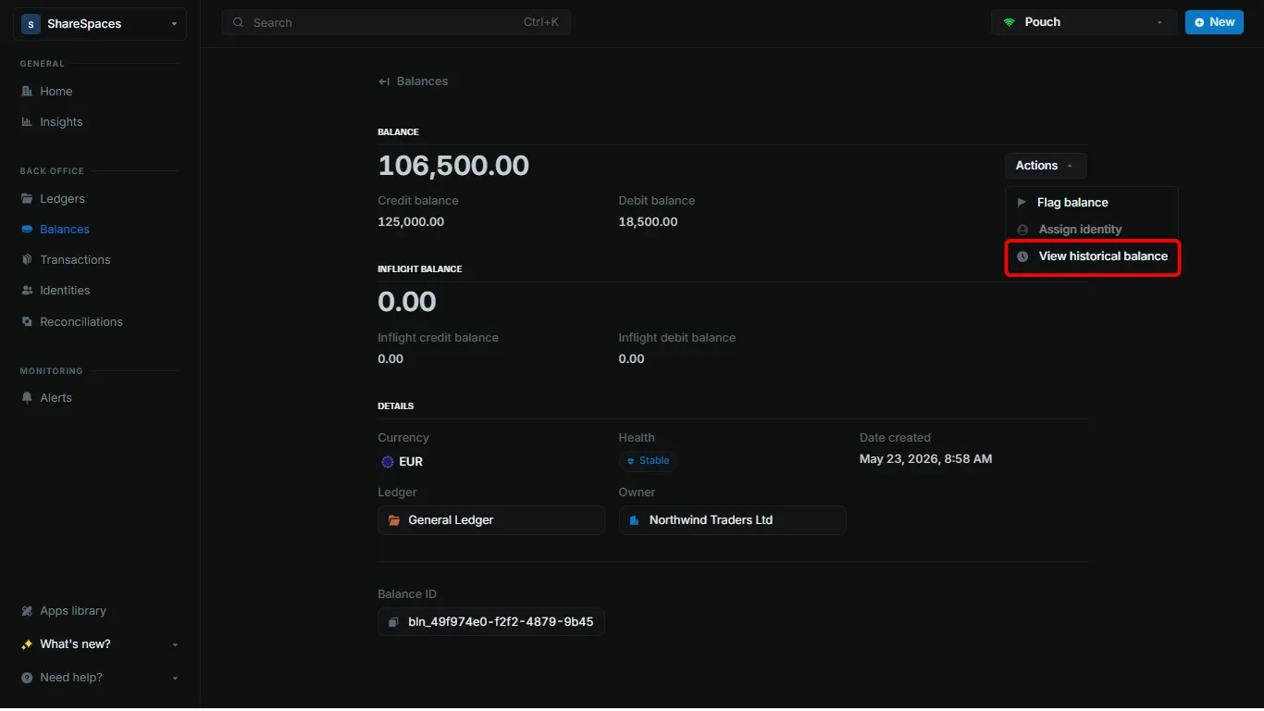The width and height of the screenshot is (1264, 711).
Task: Click the date created May 23, 2026, 8:58 AM
Action: click(925, 459)
